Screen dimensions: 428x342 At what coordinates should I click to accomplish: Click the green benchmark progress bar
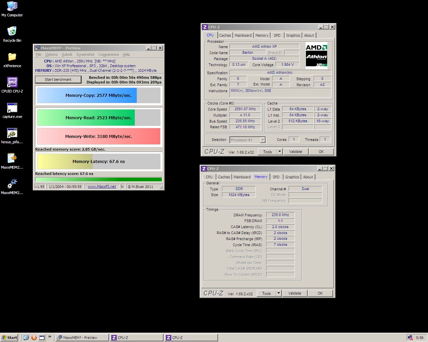tap(99, 180)
